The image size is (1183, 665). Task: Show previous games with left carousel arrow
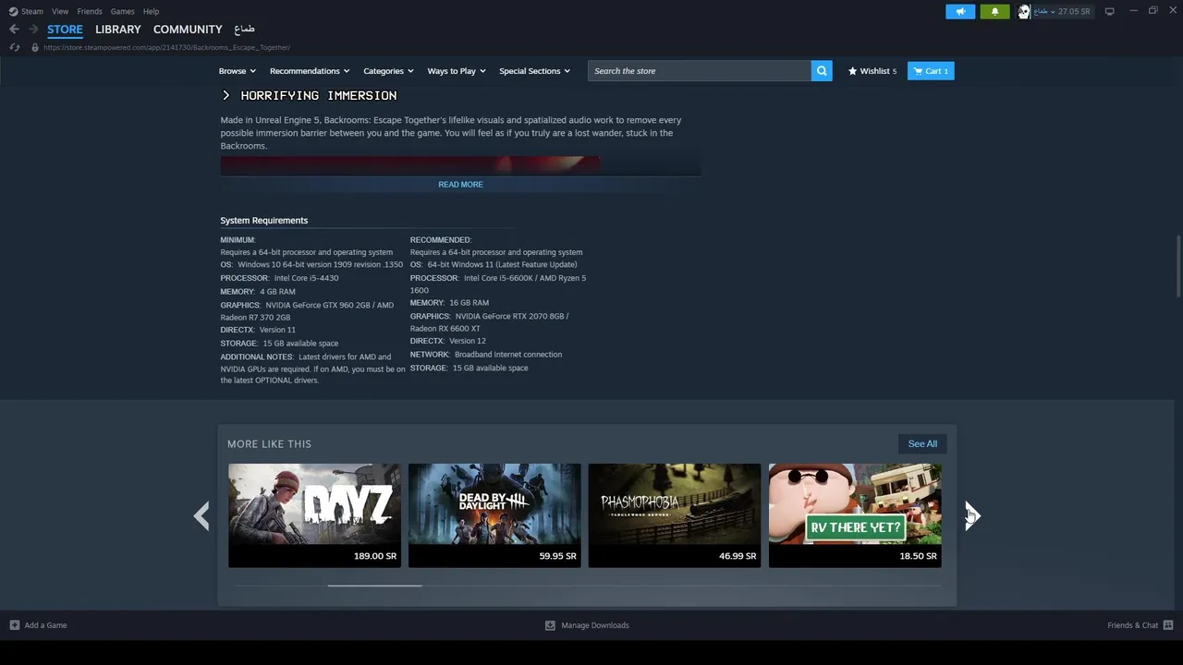[x=201, y=515]
